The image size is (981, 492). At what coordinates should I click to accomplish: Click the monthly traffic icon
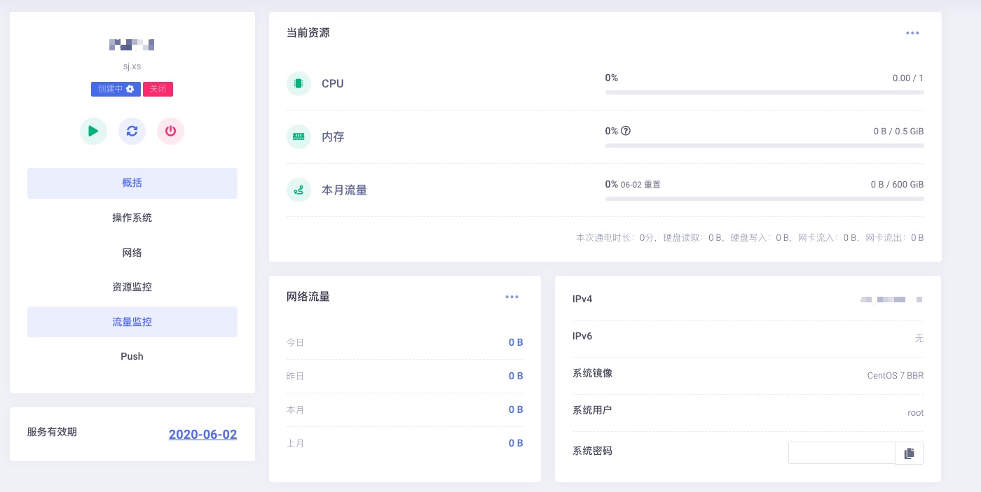click(x=299, y=190)
